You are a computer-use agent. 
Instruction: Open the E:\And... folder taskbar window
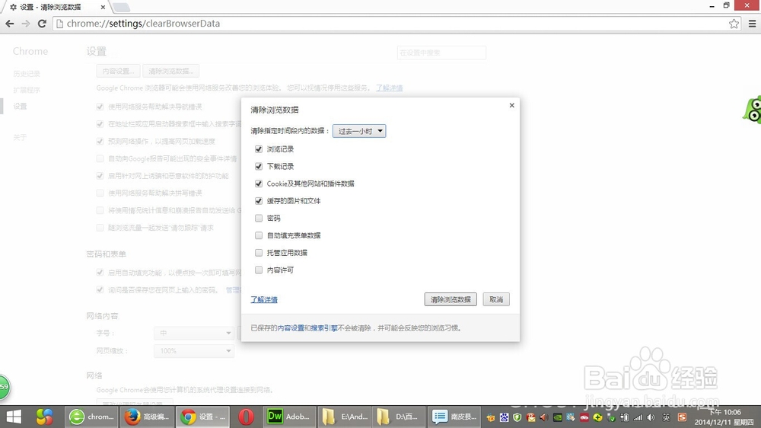tap(345, 417)
